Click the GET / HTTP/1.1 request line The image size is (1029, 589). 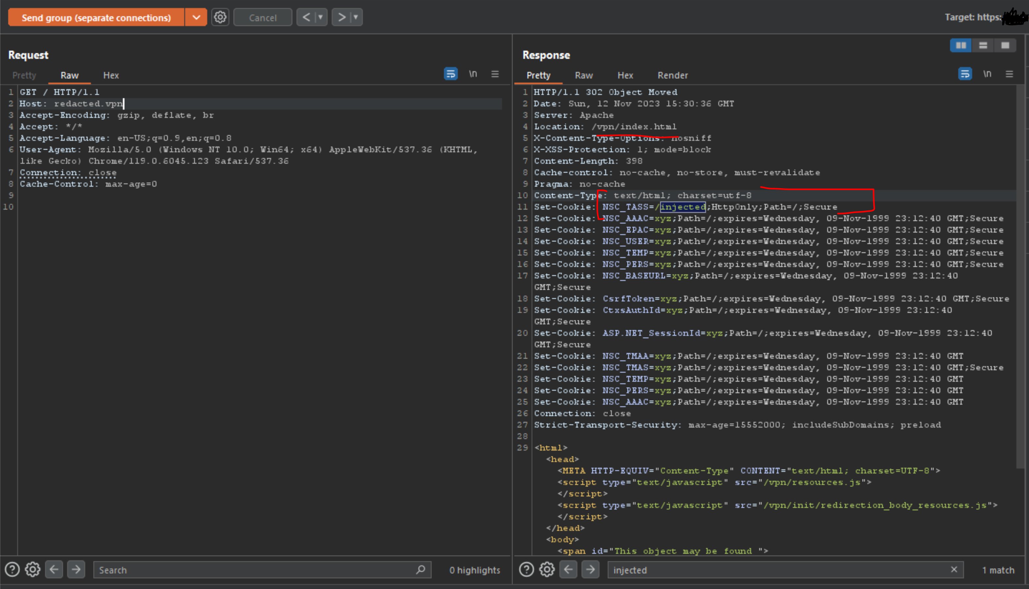click(x=59, y=92)
